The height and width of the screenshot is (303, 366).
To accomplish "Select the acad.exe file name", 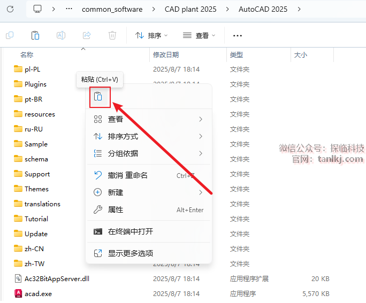I will pyautogui.click(x=39, y=294).
